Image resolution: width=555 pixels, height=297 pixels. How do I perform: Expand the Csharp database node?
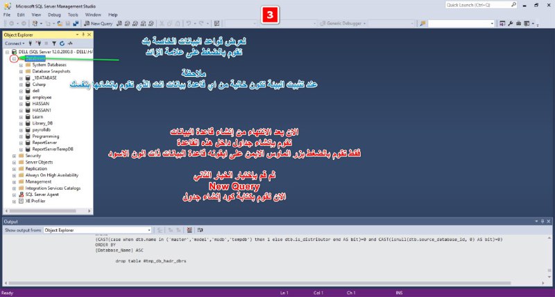click(x=21, y=84)
